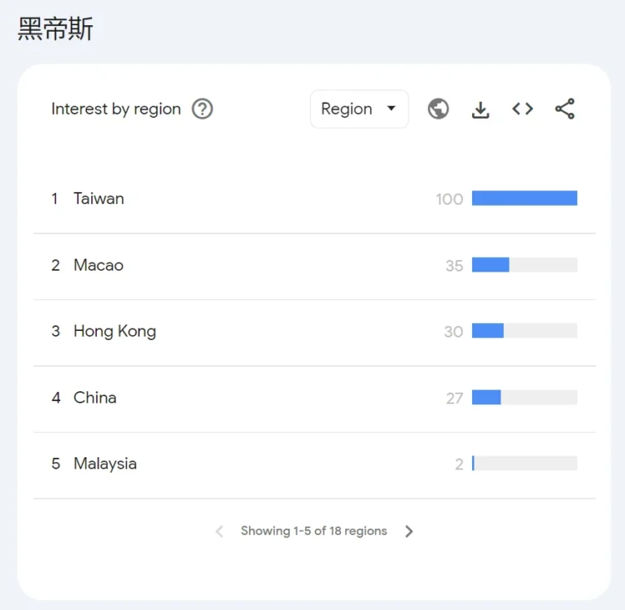Open the interest by region help icon
625x610 pixels.
point(202,109)
